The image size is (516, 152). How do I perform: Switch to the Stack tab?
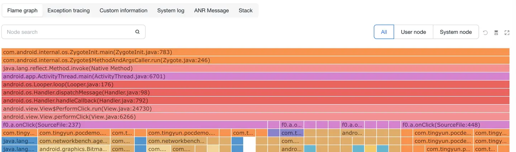tap(245, 10)
